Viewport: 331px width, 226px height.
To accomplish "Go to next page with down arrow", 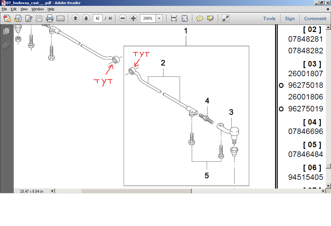I will click(x=86, y=18).
